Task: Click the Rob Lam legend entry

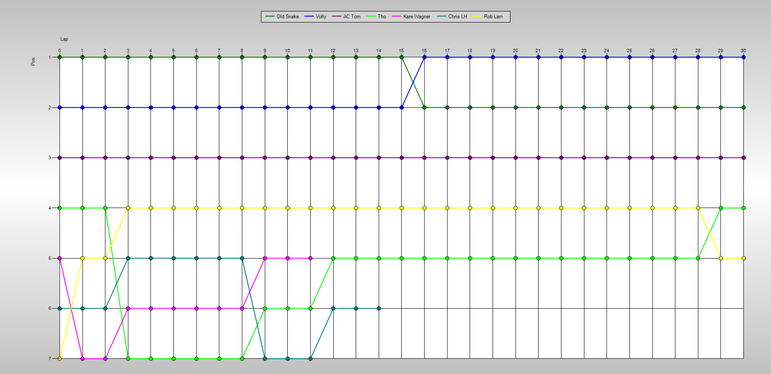Action: point(488,17)
